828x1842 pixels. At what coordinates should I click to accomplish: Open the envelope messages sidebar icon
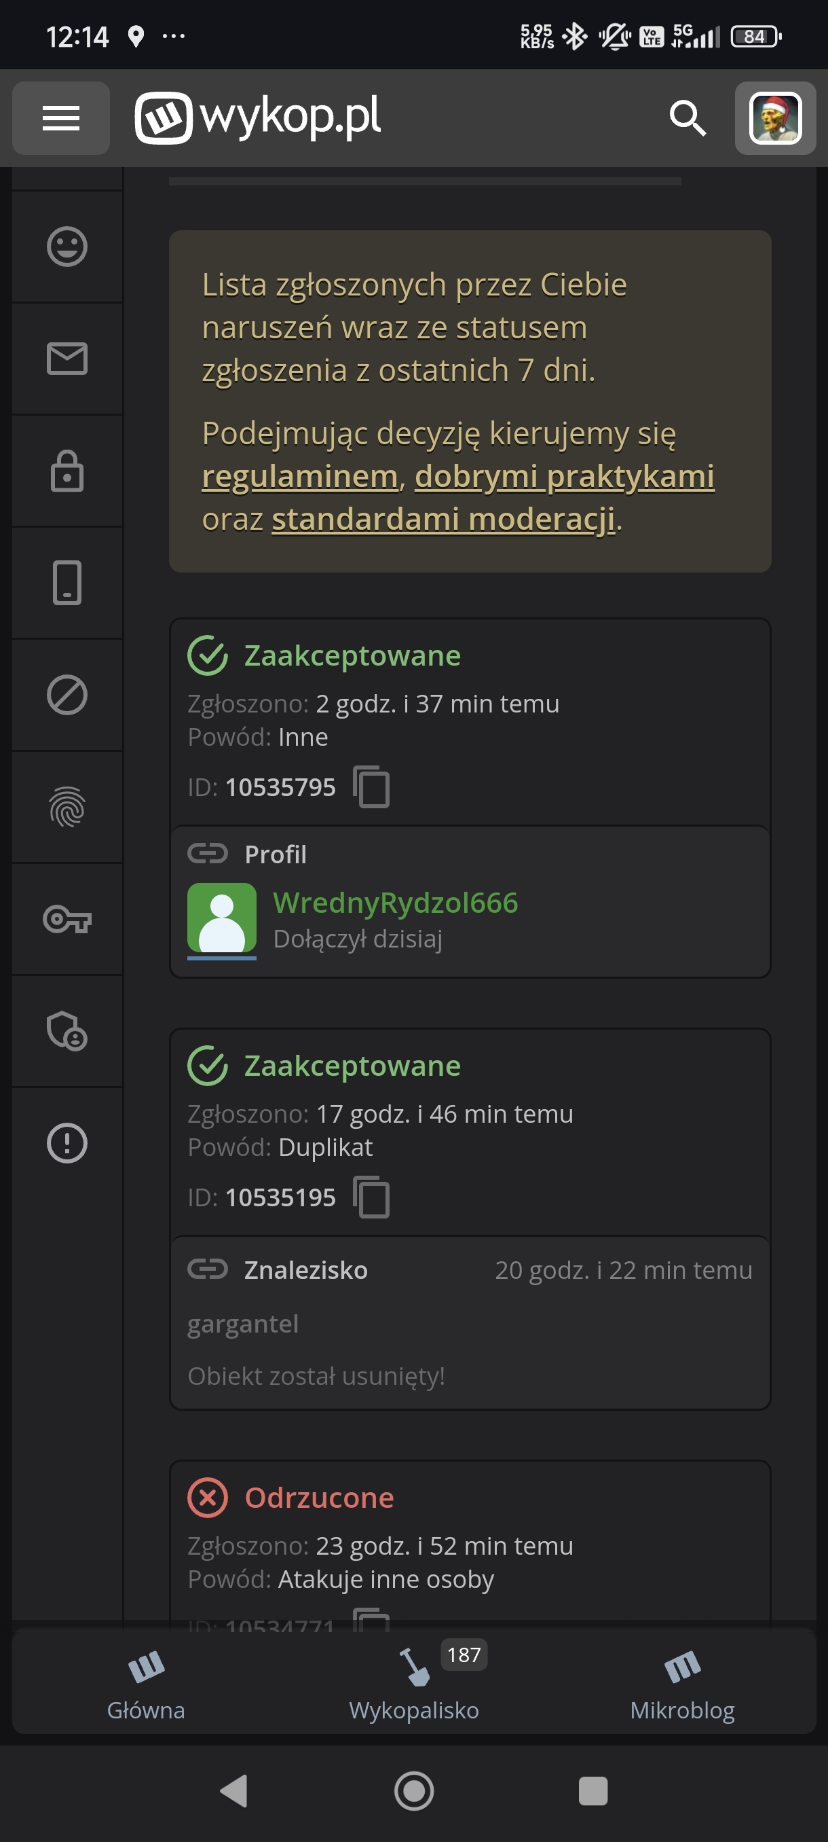click(x=67, y=358)
